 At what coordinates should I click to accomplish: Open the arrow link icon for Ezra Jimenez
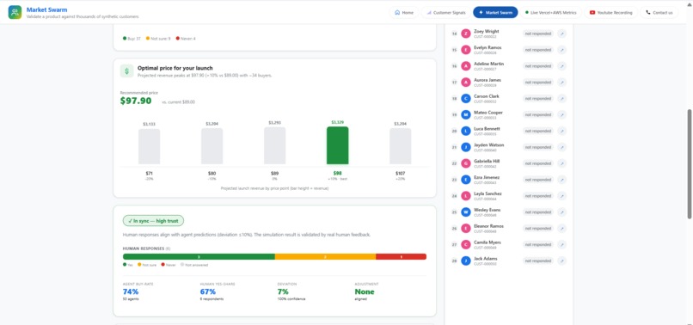point(561,180)
